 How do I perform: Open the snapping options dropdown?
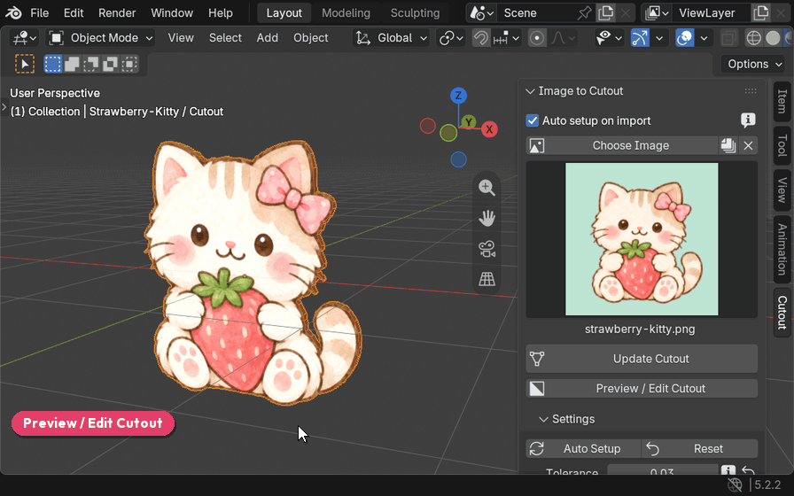[506, 38]
